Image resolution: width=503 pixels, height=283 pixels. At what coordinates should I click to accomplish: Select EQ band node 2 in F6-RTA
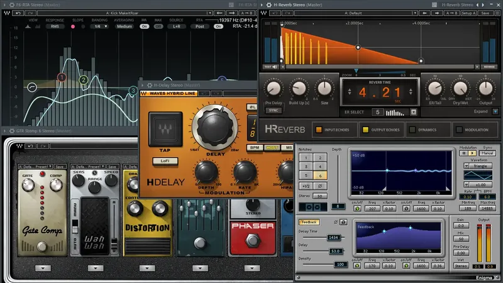84,80
